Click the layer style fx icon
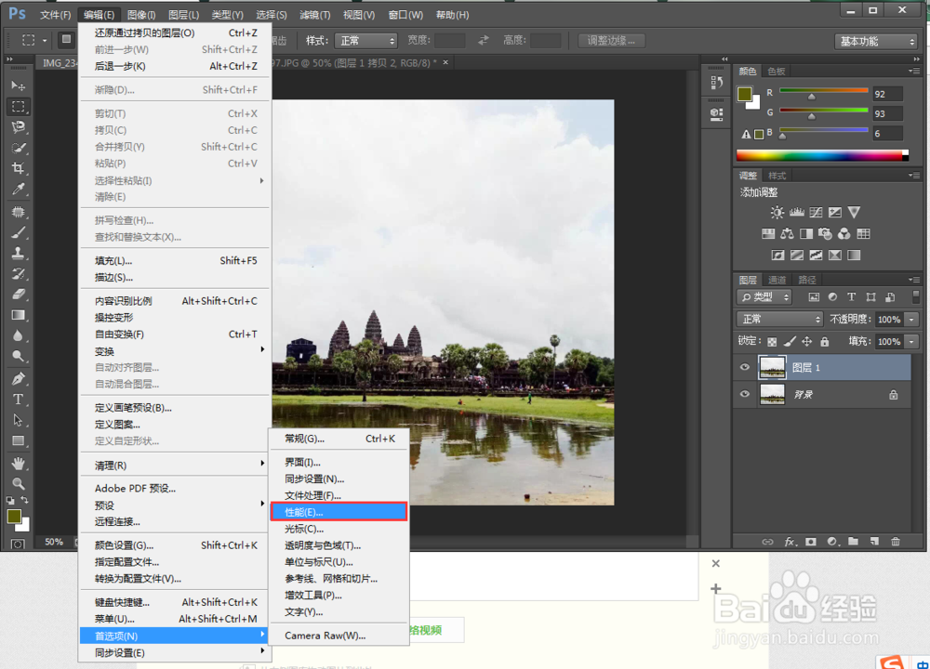 coord(790,542)
